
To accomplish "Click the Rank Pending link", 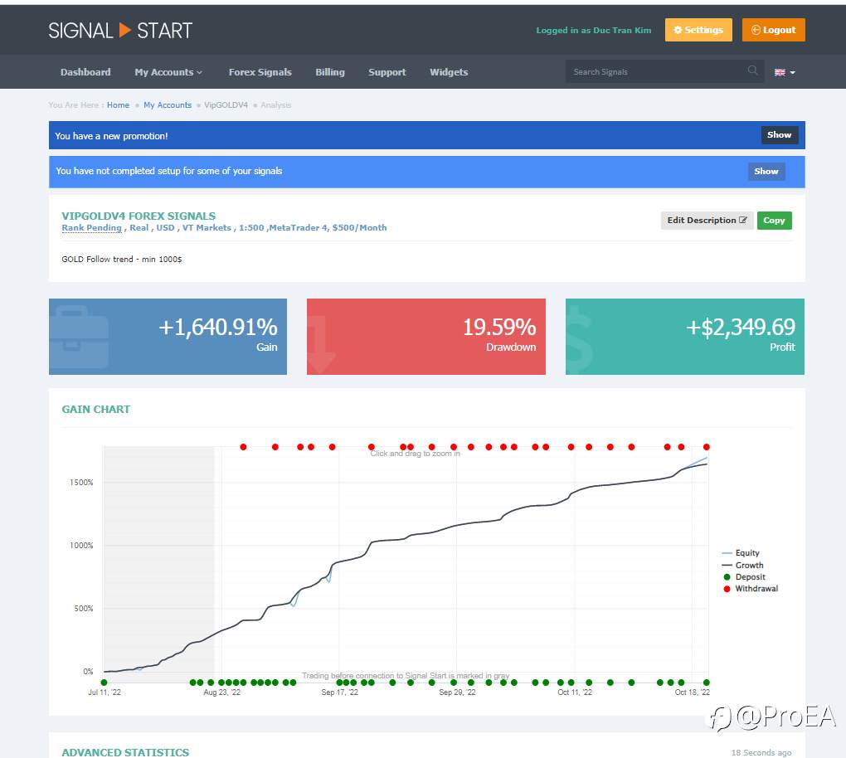I will [92, 228].
